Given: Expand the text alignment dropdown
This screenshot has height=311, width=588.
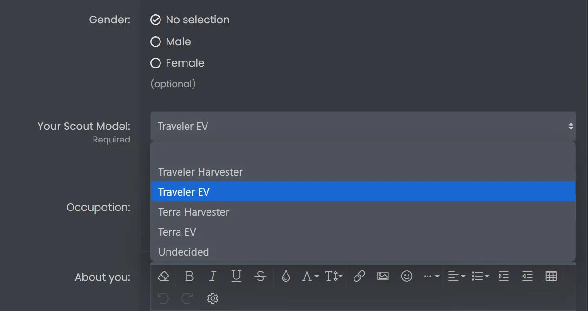Looking at the screenshot, I should click(x=456, y=276).
